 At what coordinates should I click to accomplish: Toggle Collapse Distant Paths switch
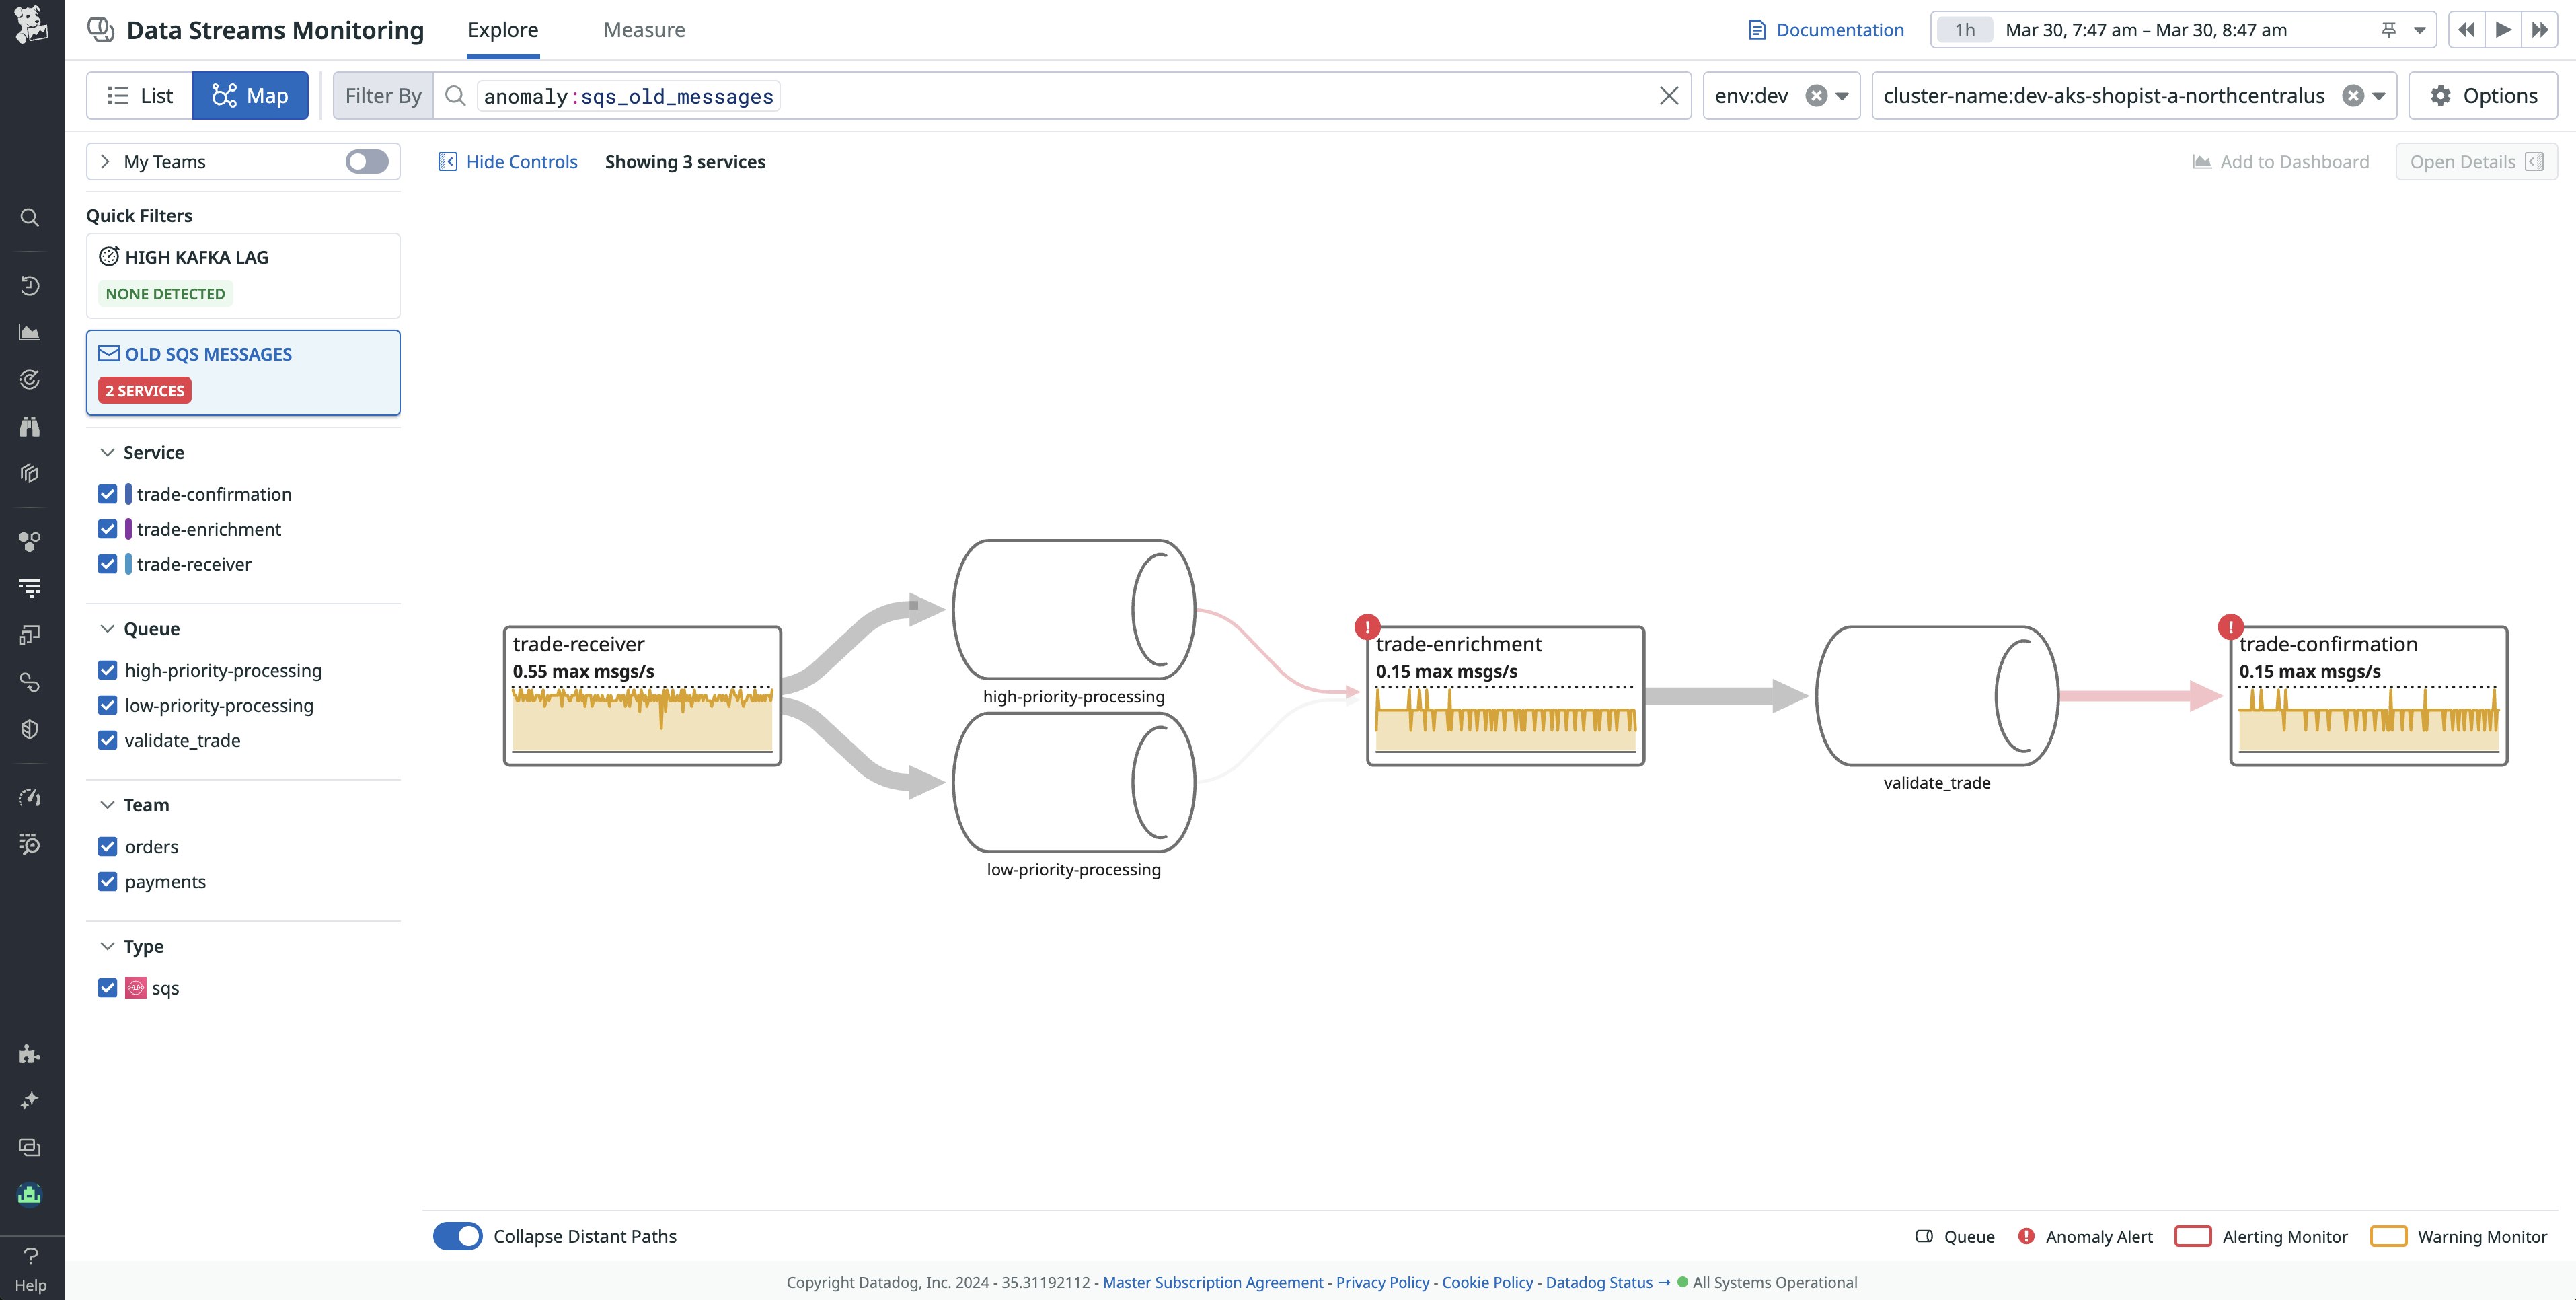pos(457,1236)
